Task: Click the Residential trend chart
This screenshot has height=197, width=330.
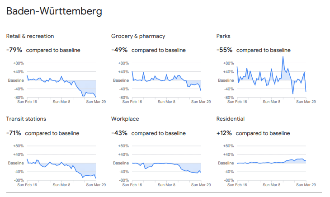Action: point(272,163)
